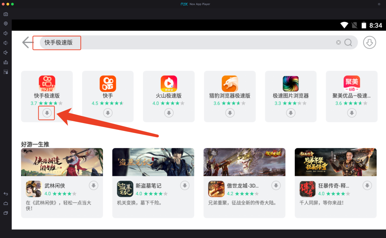Click the 4.5 rating under 快手
The width and height of the screenshot is (386, 238).
[x=95, y=103]
